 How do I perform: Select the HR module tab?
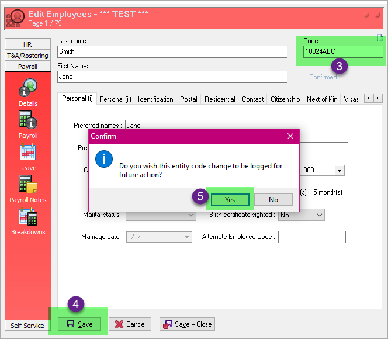point(27,44)
